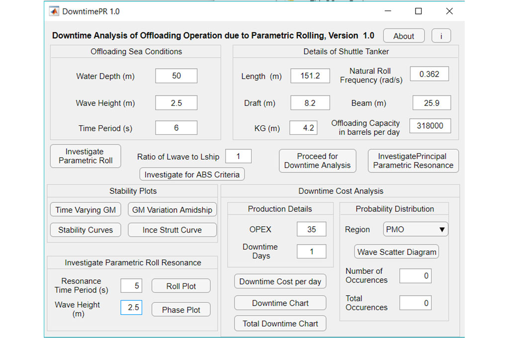Click Investigate for ABS Criteria
509x338 pixels.
(x=192, y=174)
